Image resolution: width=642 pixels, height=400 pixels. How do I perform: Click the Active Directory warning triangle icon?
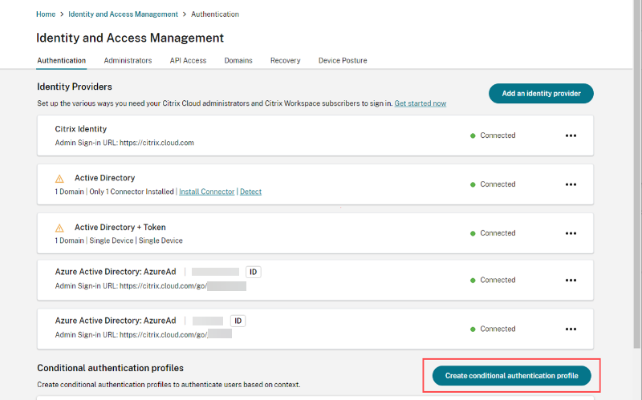pos(59,178)
